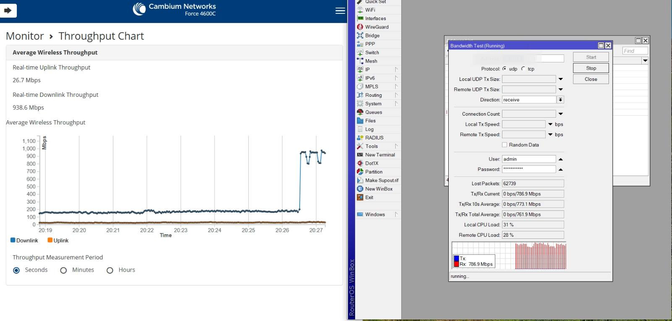This screenshot has height=321, width=672.
Task: Click the Switch icon in WinBox
Action: [360, 52]
